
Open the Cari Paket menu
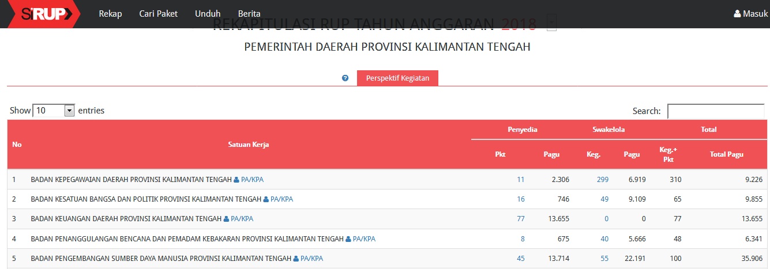pos(159,14)
